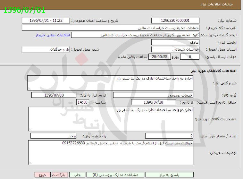Click the quantity field showing 2
The image size is (243, 179).
(169, 136)
